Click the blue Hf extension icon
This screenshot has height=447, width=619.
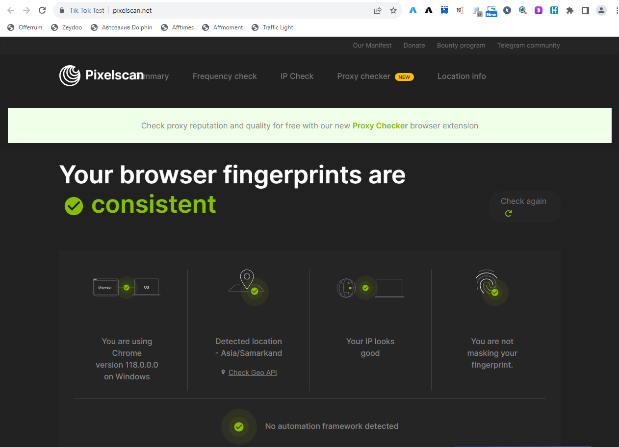554,10
